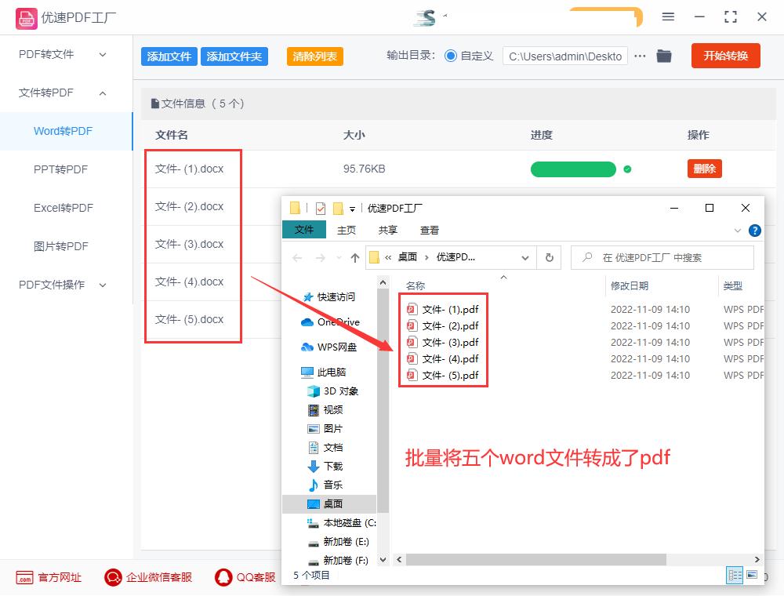Click the 添加文件 button to add files
The width and height of the screenshot is (784, 596).
click(x=169, y=56)
